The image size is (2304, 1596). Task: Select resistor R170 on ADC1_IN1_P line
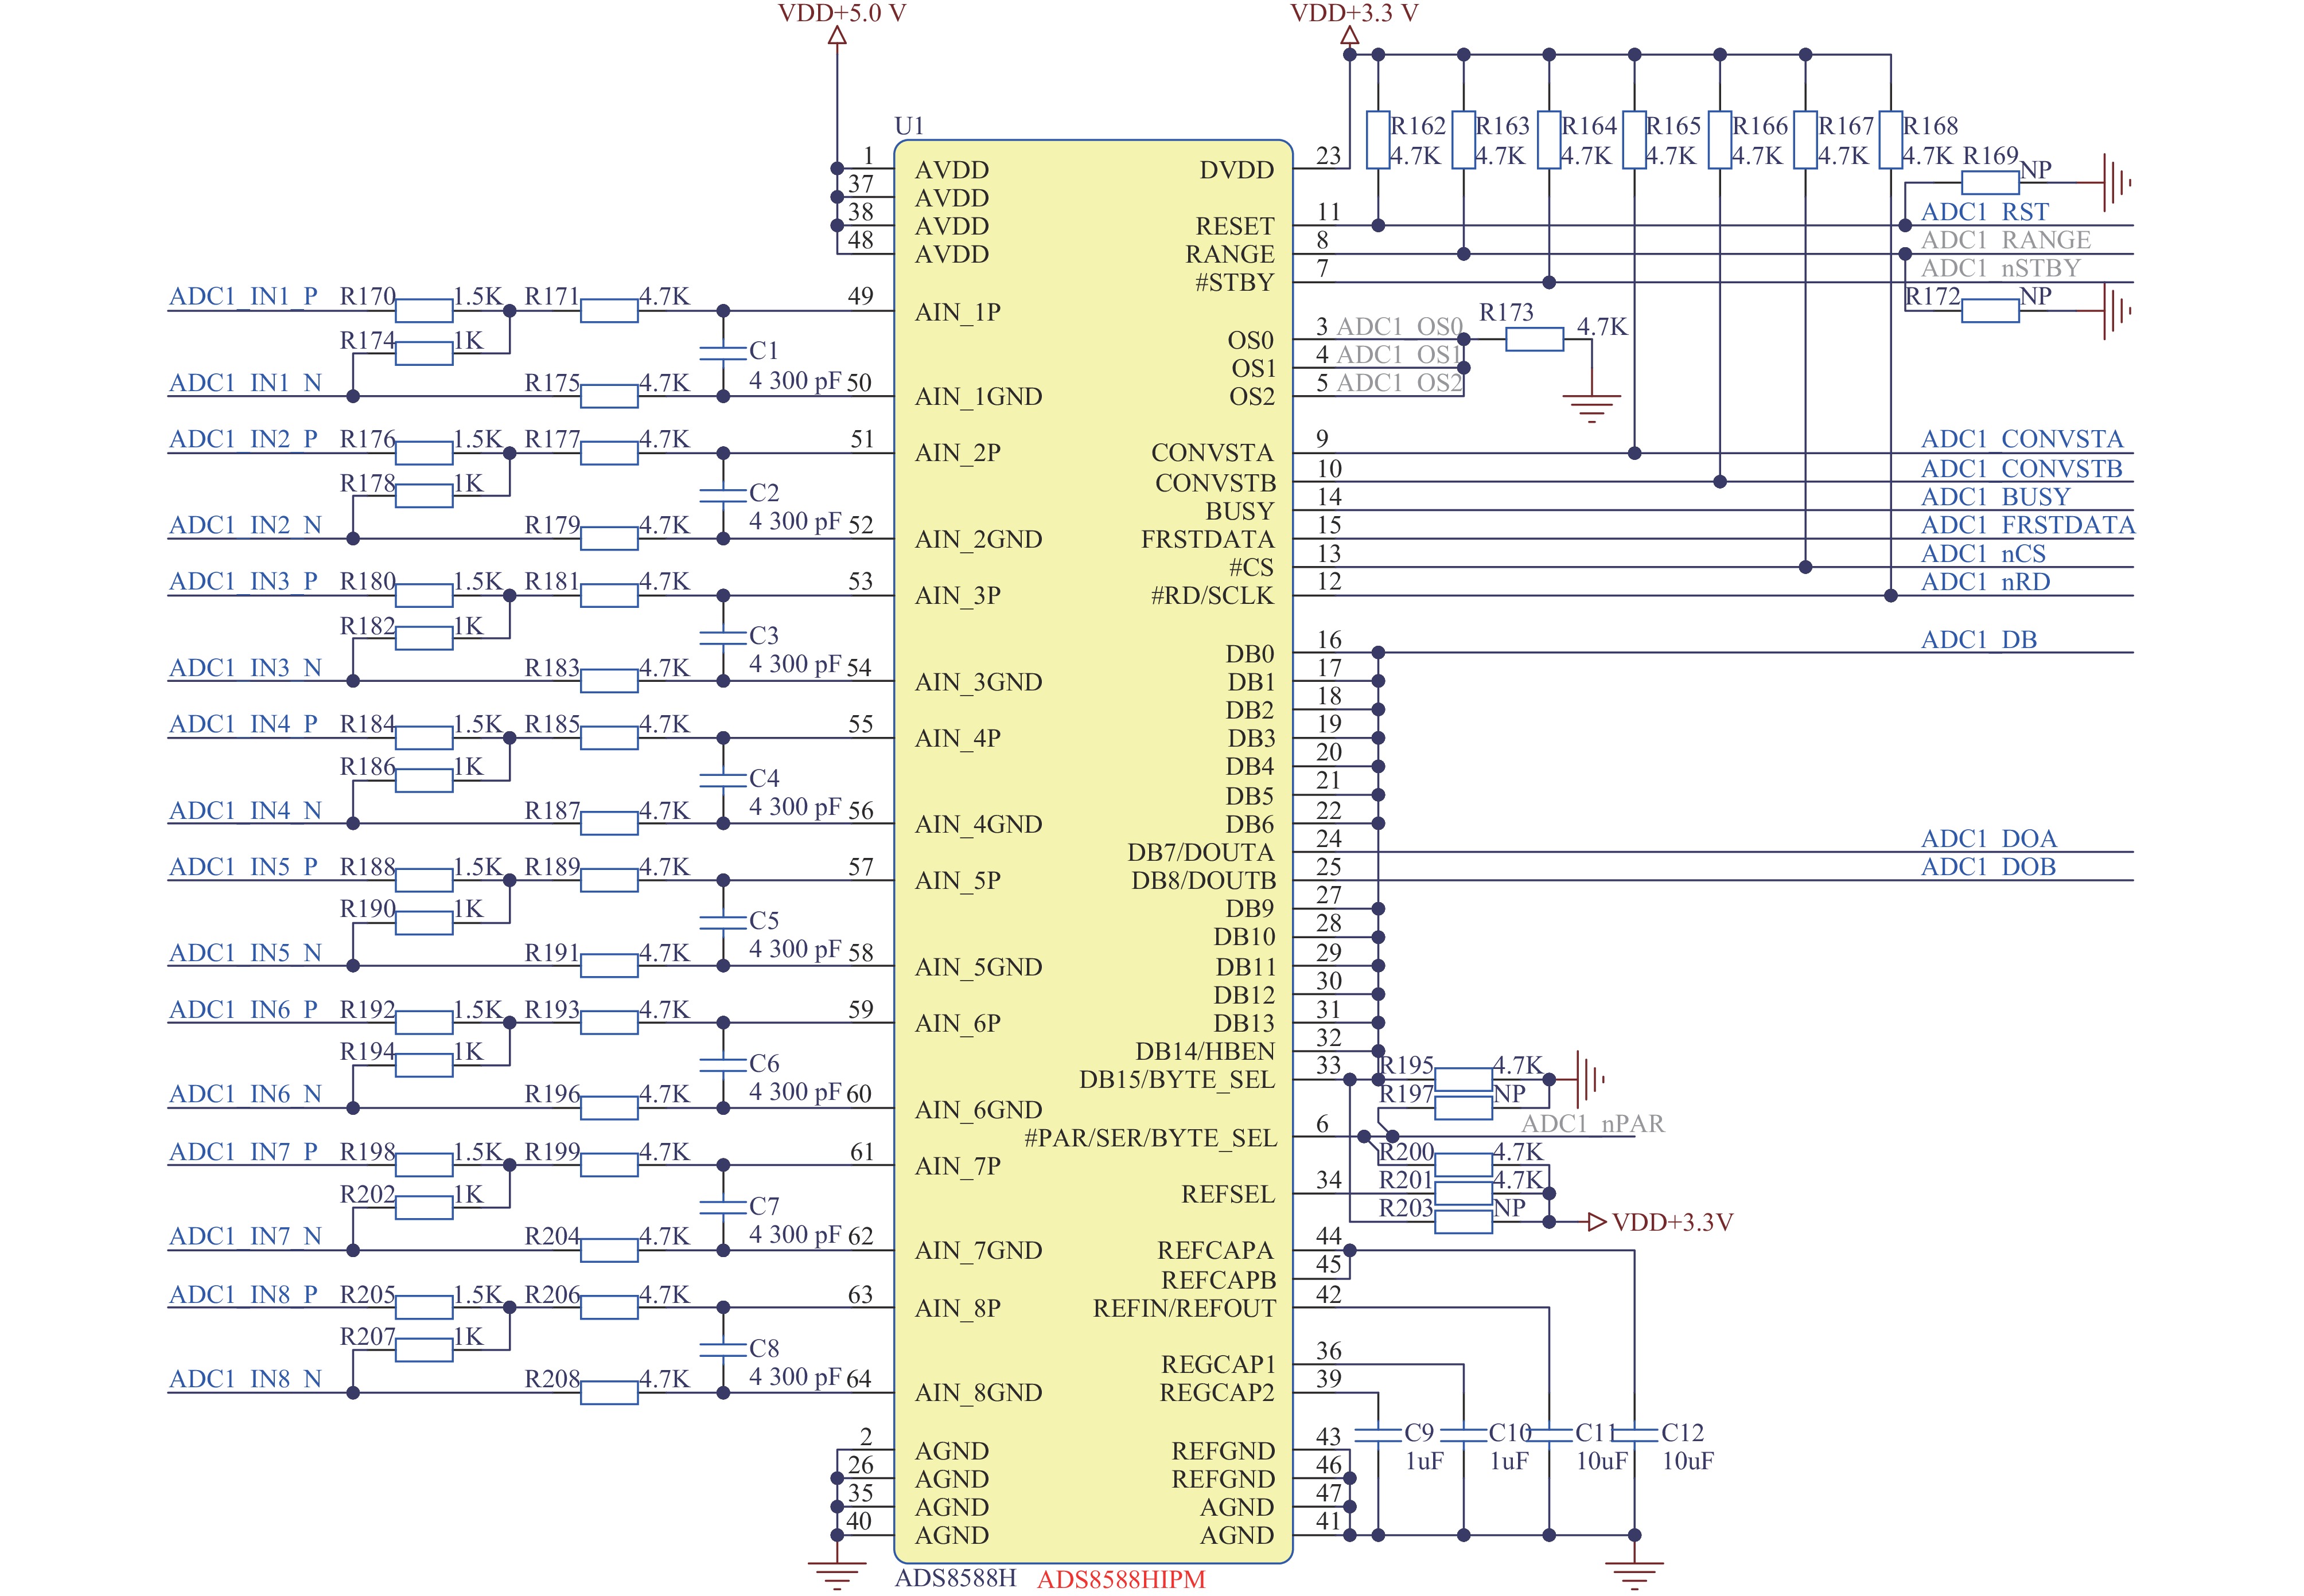[x=424, y=311]
